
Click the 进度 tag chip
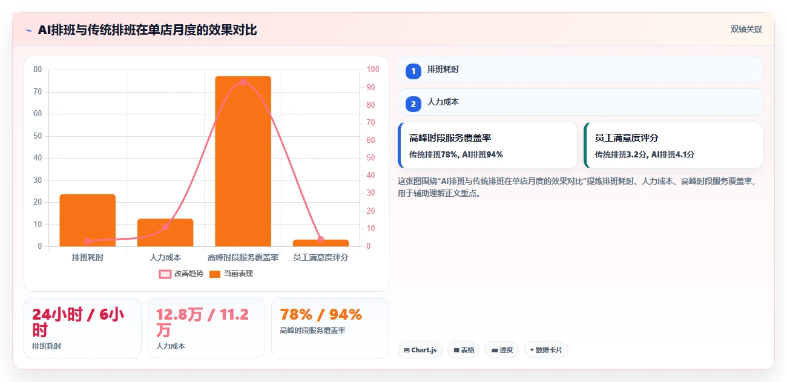[x=502, y=350]
